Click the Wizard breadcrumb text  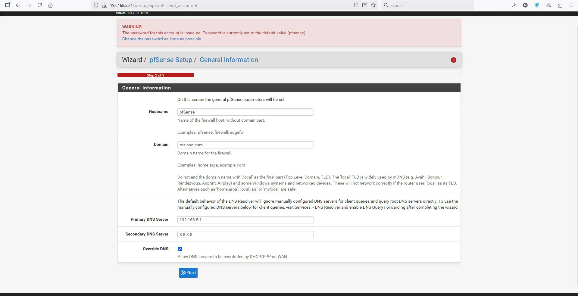coord(132,60)
